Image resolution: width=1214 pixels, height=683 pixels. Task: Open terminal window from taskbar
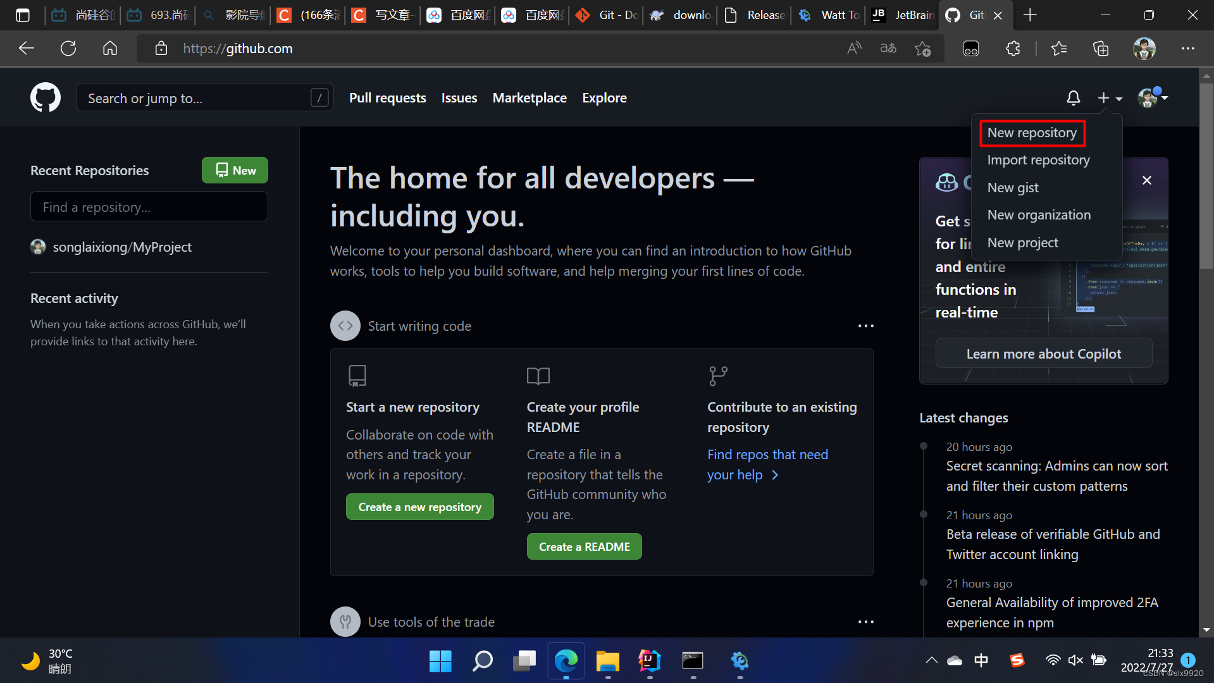point(692,661)
